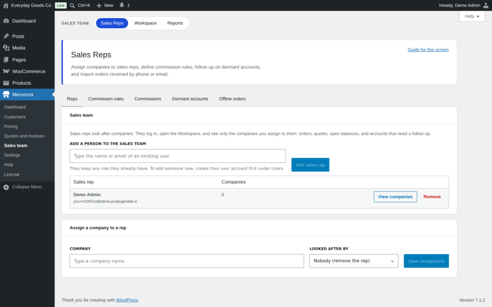Click the Version 7.1.2 footer text
Screen dimensions: 492x307
pyautogui.click(x=472, y=300)
